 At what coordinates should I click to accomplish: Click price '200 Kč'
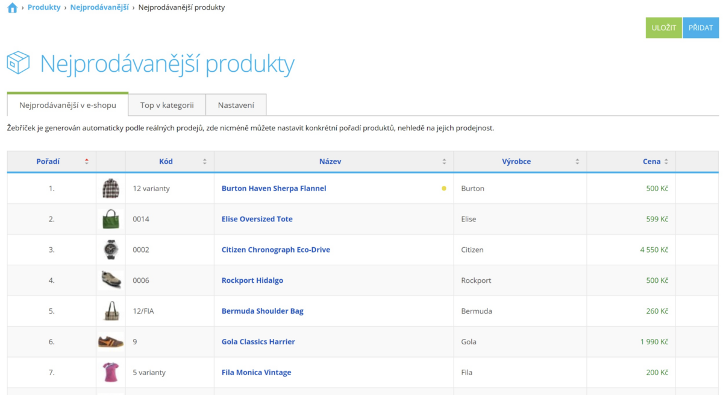[x=657, y=373]
